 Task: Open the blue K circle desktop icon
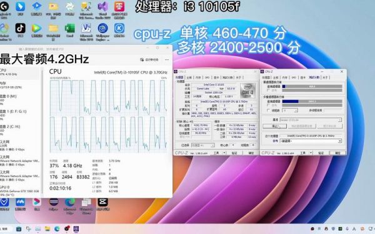(x=119, y=28)
